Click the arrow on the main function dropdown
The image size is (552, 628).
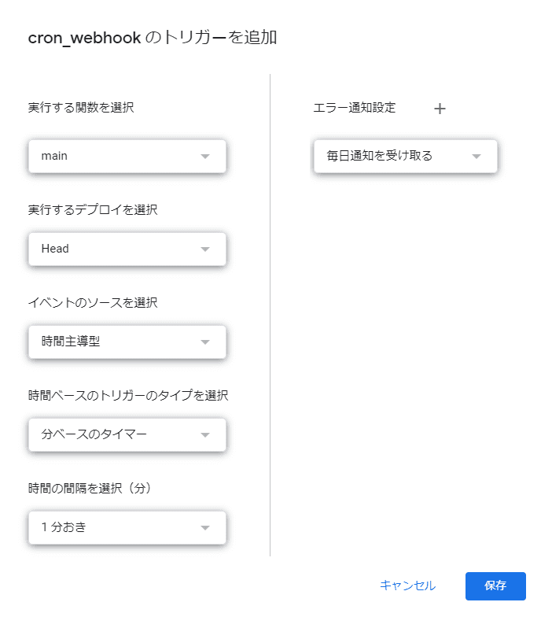tap(205, 156)
